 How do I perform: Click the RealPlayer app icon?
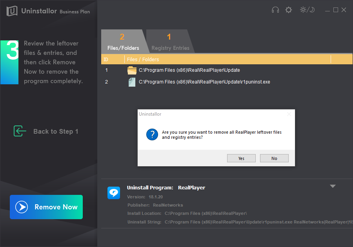(x=114, y=193)
